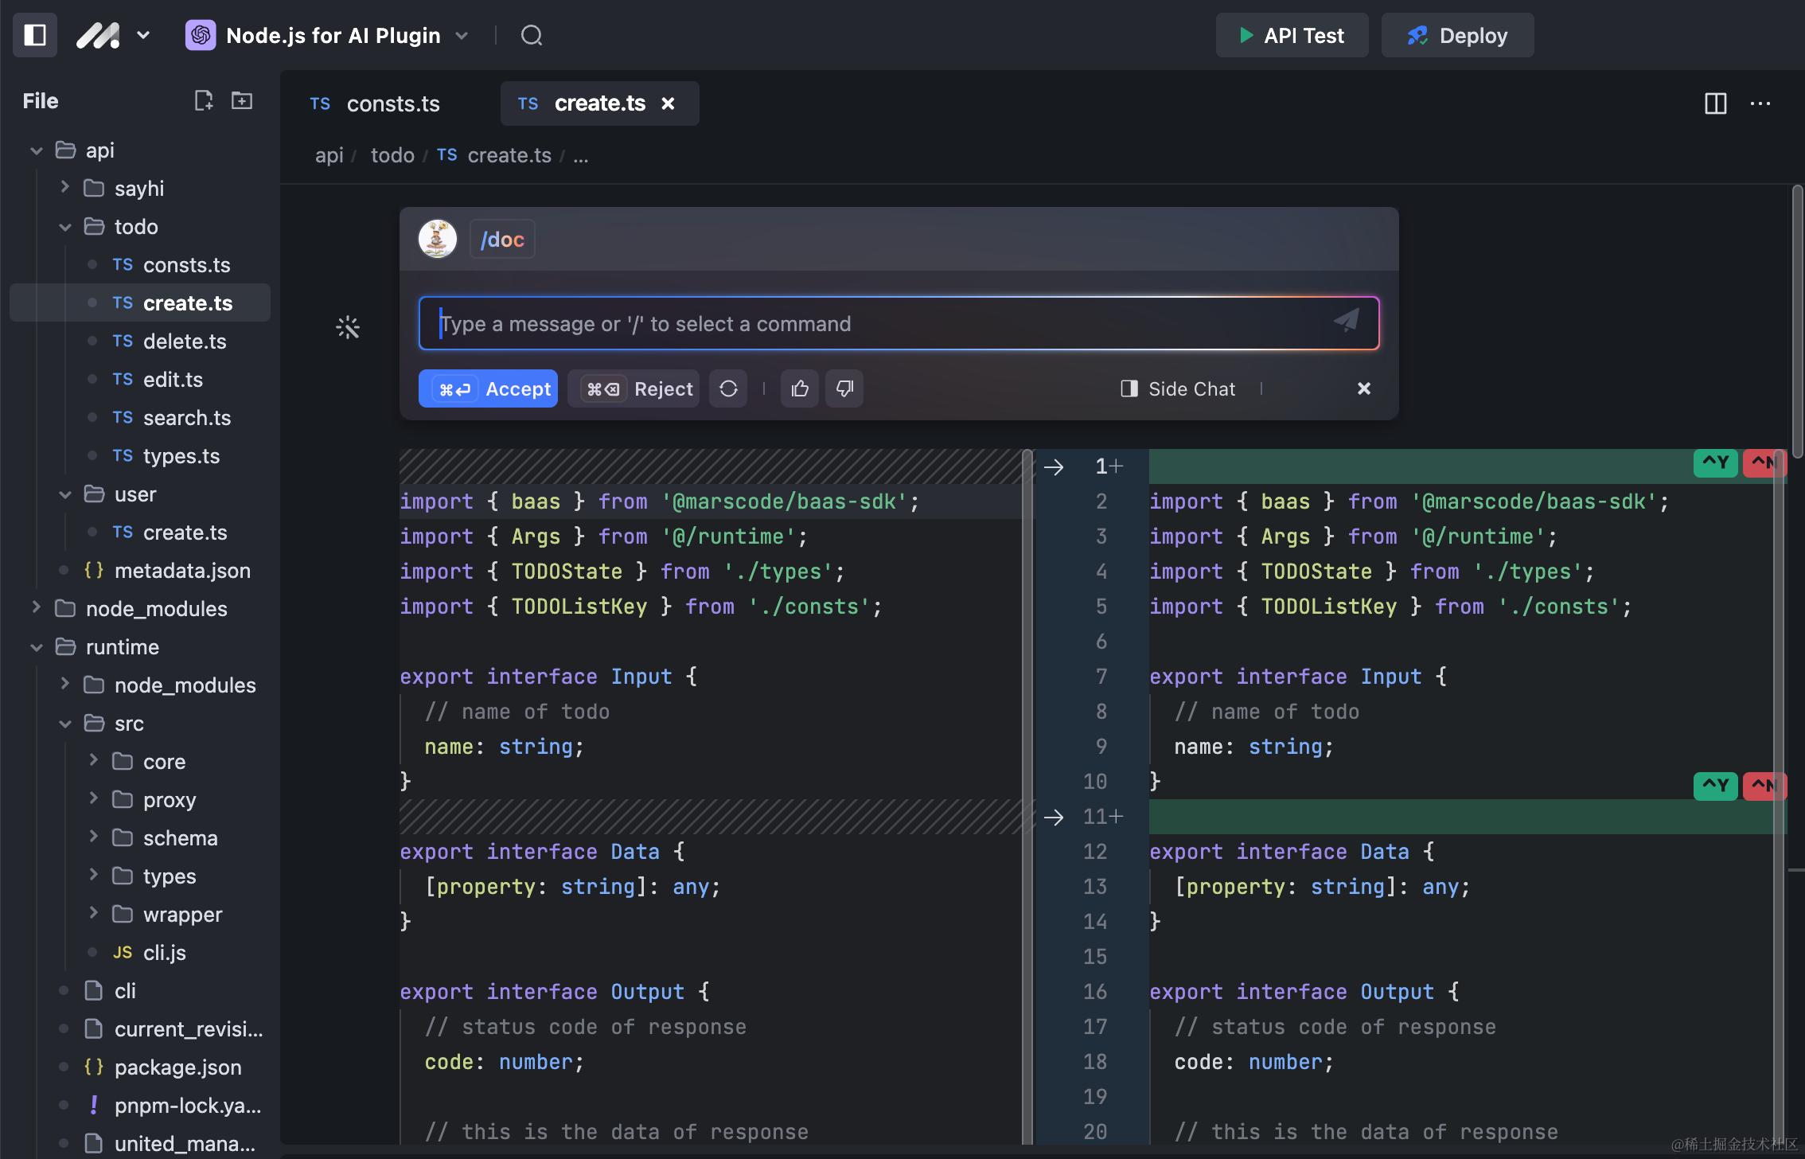Click the AI sparkle gutter icon
The height and width of the screenshot is (1159, 1805).
coord(348,327)
